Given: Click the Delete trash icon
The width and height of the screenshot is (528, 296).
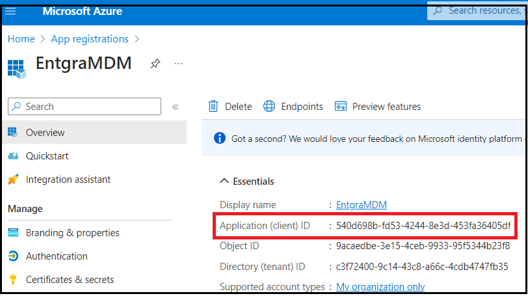Looking at the screenshot, I should pyautogui.click(x=213, y=107).
